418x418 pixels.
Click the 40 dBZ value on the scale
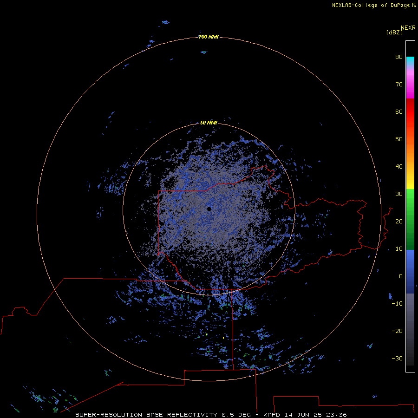(399, 166)
